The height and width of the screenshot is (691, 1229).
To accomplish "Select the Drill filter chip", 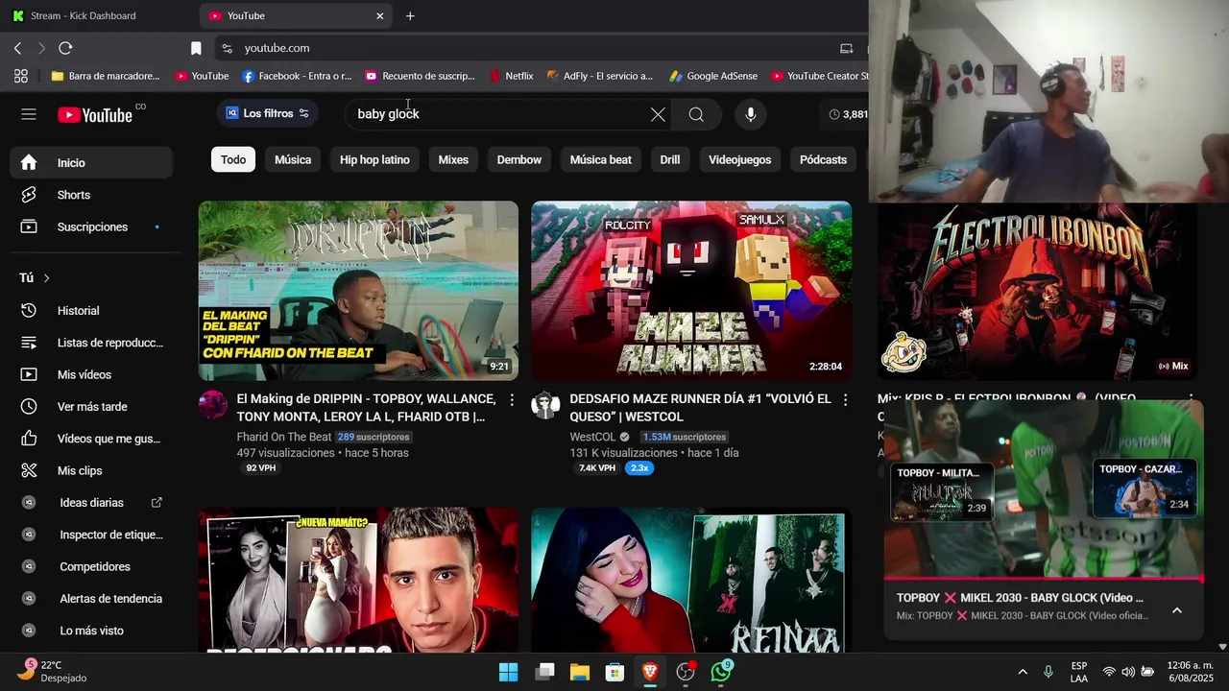I will [x=670, y=159].
